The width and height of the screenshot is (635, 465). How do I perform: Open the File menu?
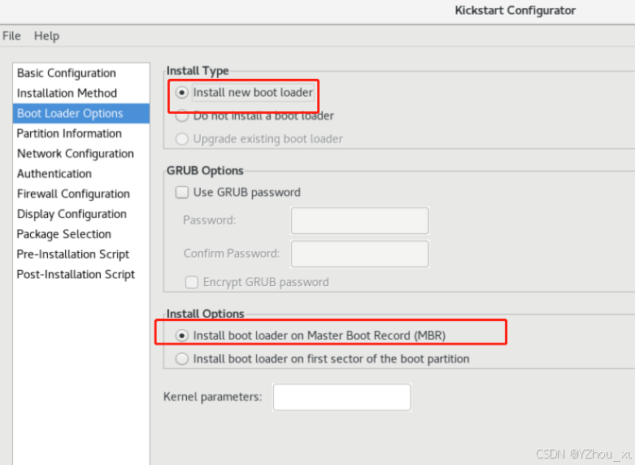click(11, 36)
